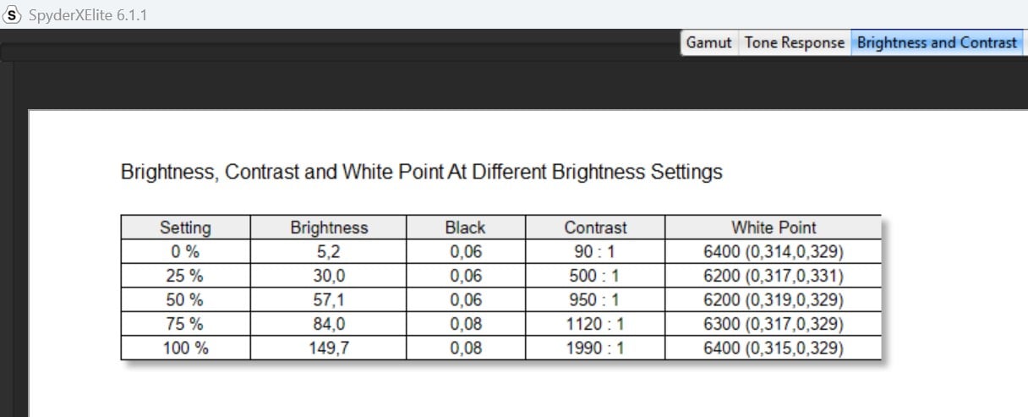Viewport: 1028px width, 417px height.
Task: Select the contrast value 1990 : 1
Action: [595, 348]
